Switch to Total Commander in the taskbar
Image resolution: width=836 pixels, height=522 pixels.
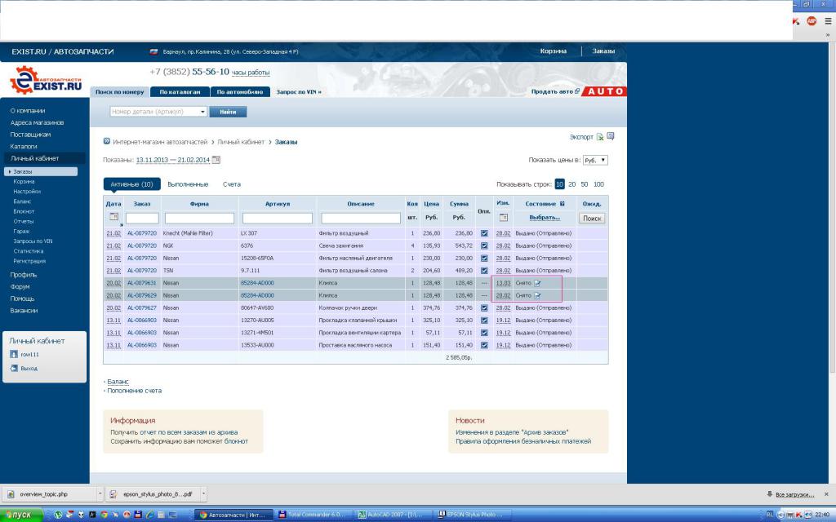coord(313,515)
